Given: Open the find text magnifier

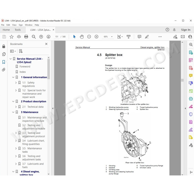Looking at the screenshot, I should (34, 37).
